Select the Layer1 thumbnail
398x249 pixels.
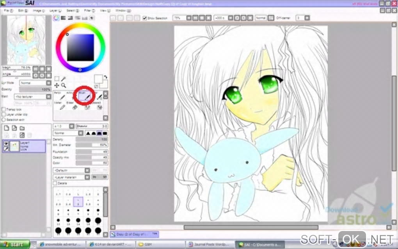14,146
